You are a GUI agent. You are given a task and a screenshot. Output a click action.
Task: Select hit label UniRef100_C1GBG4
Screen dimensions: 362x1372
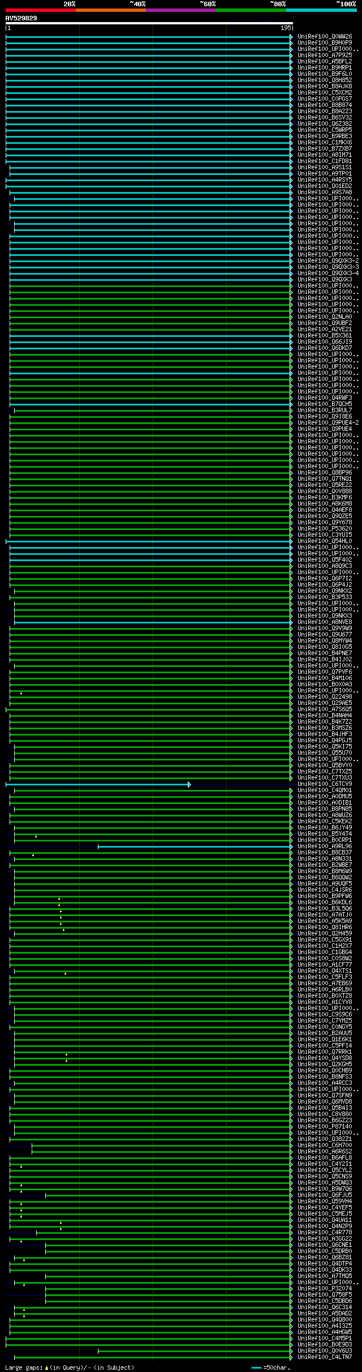point(325,952)
